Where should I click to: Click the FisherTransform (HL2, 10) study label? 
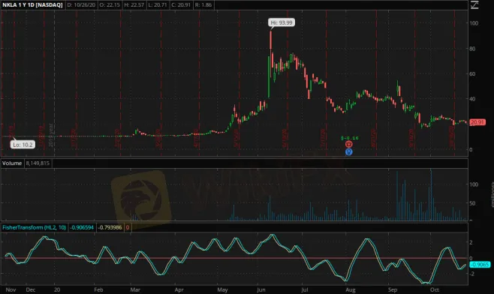point(34,227)
